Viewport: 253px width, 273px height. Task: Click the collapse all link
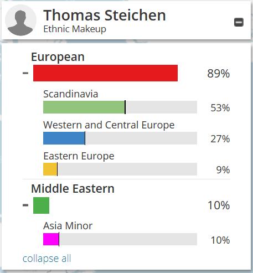[47, 259]
